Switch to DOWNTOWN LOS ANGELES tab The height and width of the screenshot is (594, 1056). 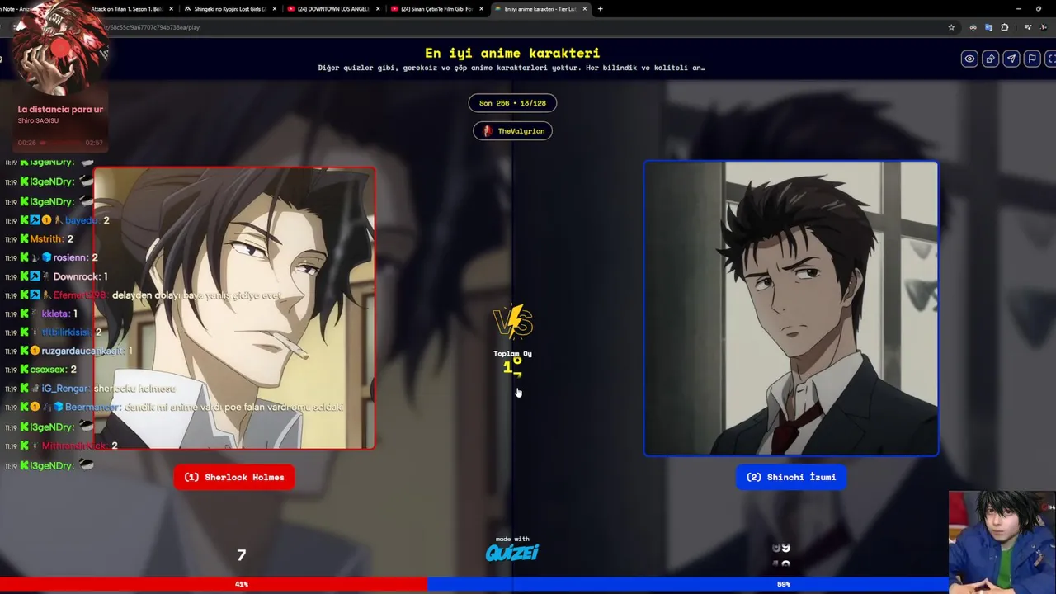[332, 9]
